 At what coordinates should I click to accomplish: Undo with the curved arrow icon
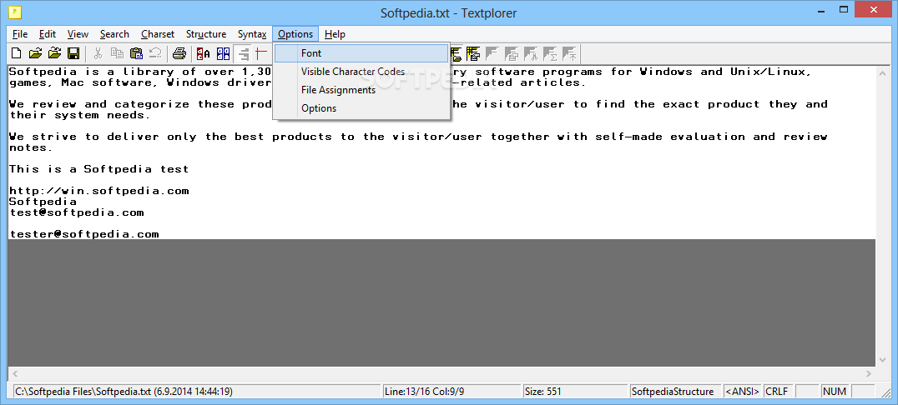(x=154, y=54)
